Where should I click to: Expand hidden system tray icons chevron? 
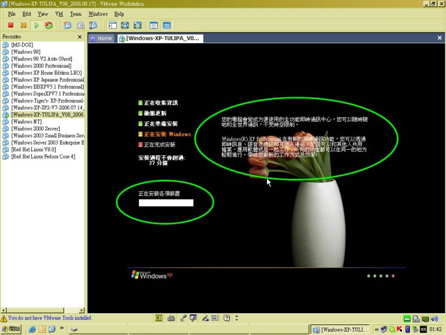tap(377, 329)
